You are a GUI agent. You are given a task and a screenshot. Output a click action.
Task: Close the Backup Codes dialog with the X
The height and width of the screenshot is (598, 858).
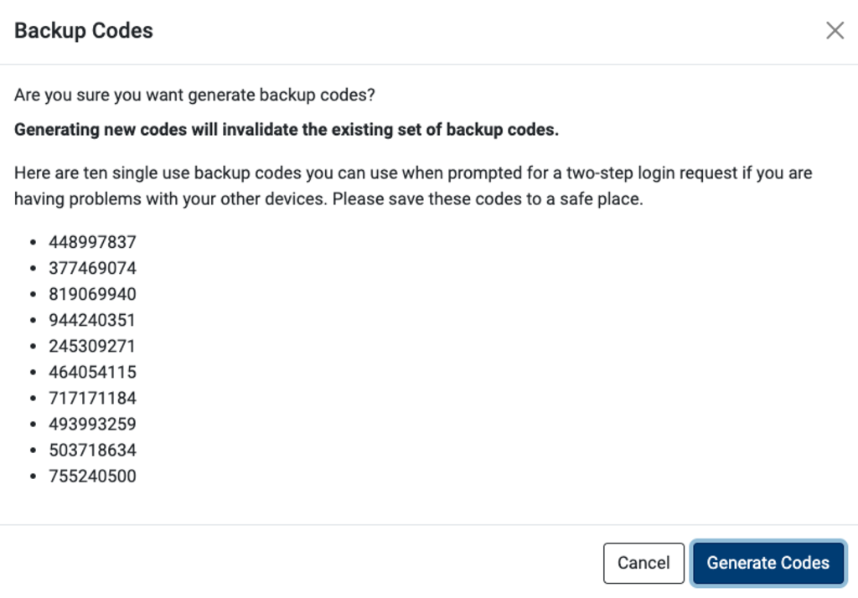pyautogui.click(x=835, y=30)
